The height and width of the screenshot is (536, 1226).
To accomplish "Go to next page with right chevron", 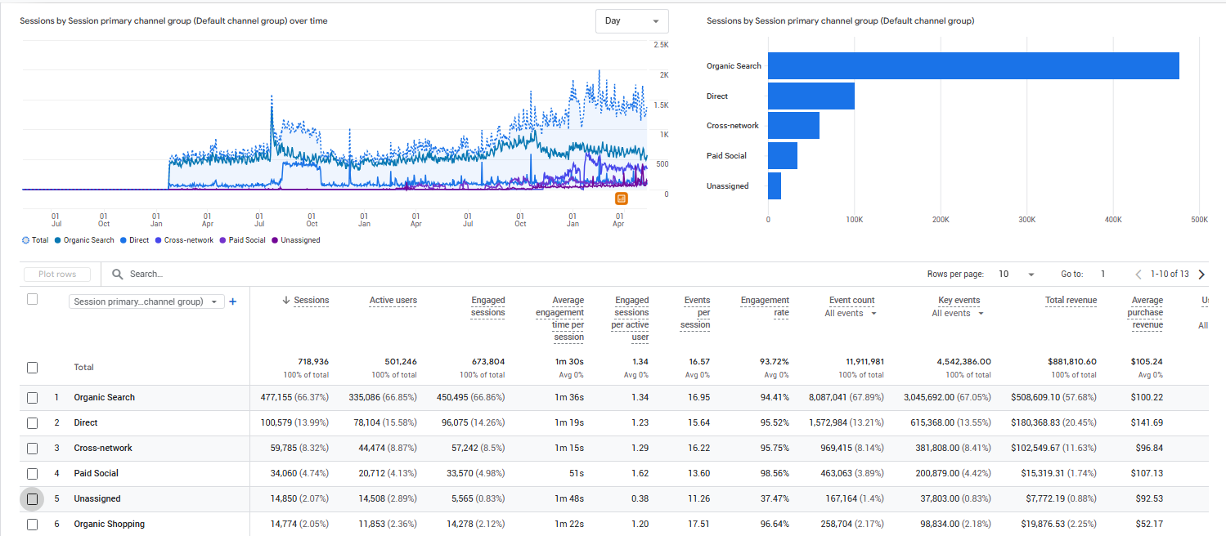I will point(1201,275).
